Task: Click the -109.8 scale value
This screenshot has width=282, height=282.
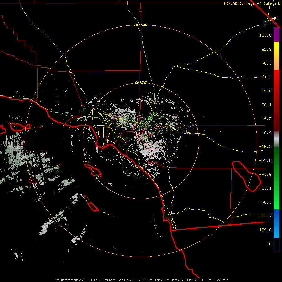Action: tap(264, 230)
